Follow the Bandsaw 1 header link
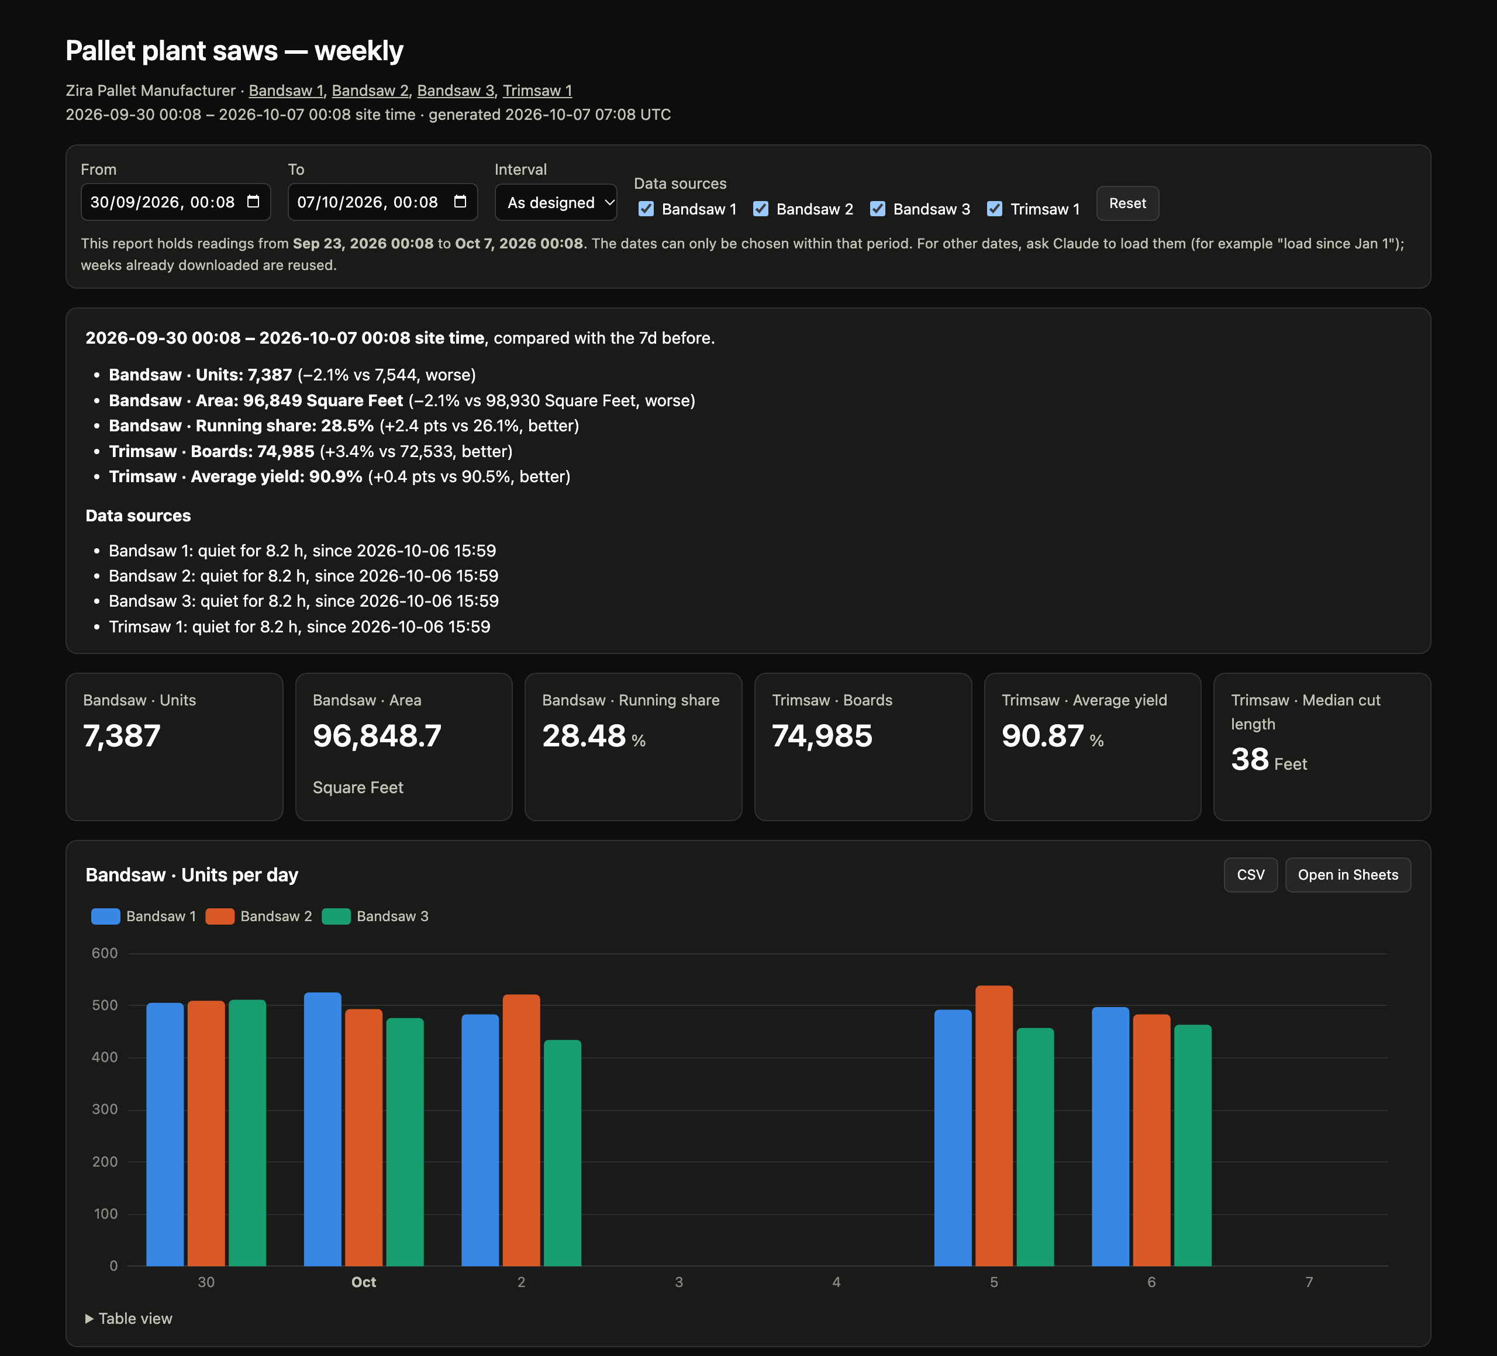This screenshot has height=1356, width=1497. click(x=286, y=91)
